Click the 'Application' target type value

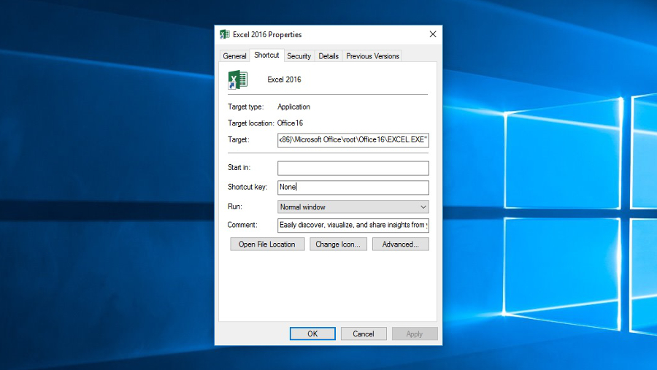click(x=293, y=107)
